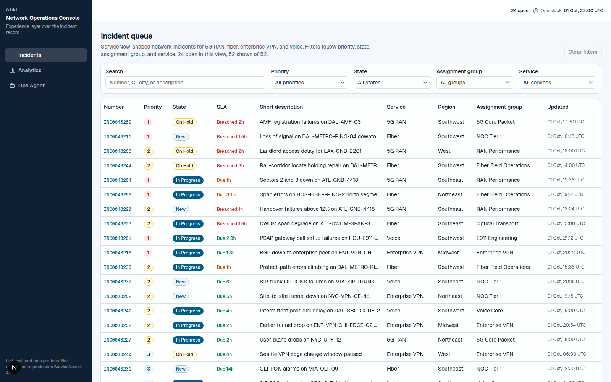Open incident INC0048258 details

(x=118, y=195)
